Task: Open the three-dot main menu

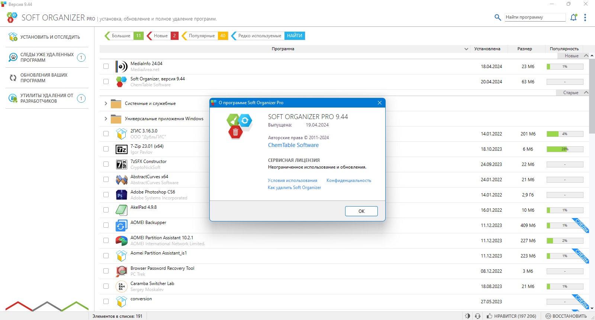Action: pyautogui.click(x=585, y=17)
